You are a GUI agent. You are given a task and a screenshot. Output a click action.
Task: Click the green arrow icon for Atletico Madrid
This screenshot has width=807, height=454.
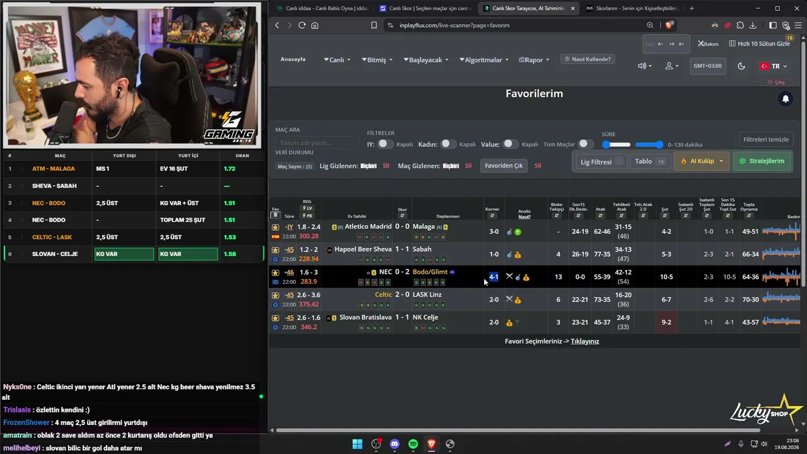click(518, 232)
